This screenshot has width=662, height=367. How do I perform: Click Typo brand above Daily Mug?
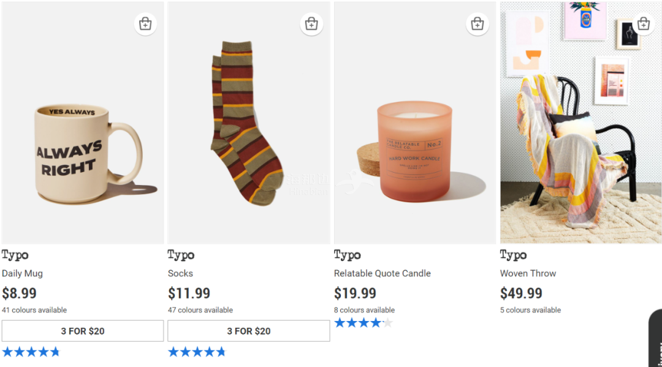tap(15, 255)
